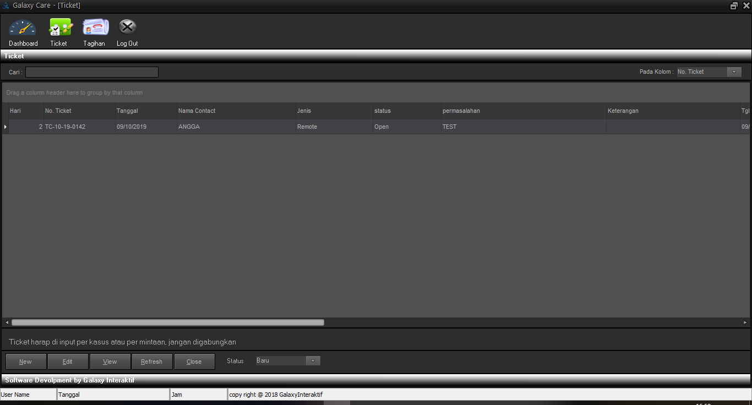The image size is (752, 405).
Task: Select ticket row TC-10-19-0142
Action: click(66, 127)
